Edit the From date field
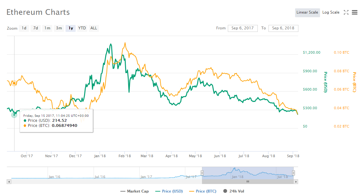The image size is (363, 196). click(243, 28)
